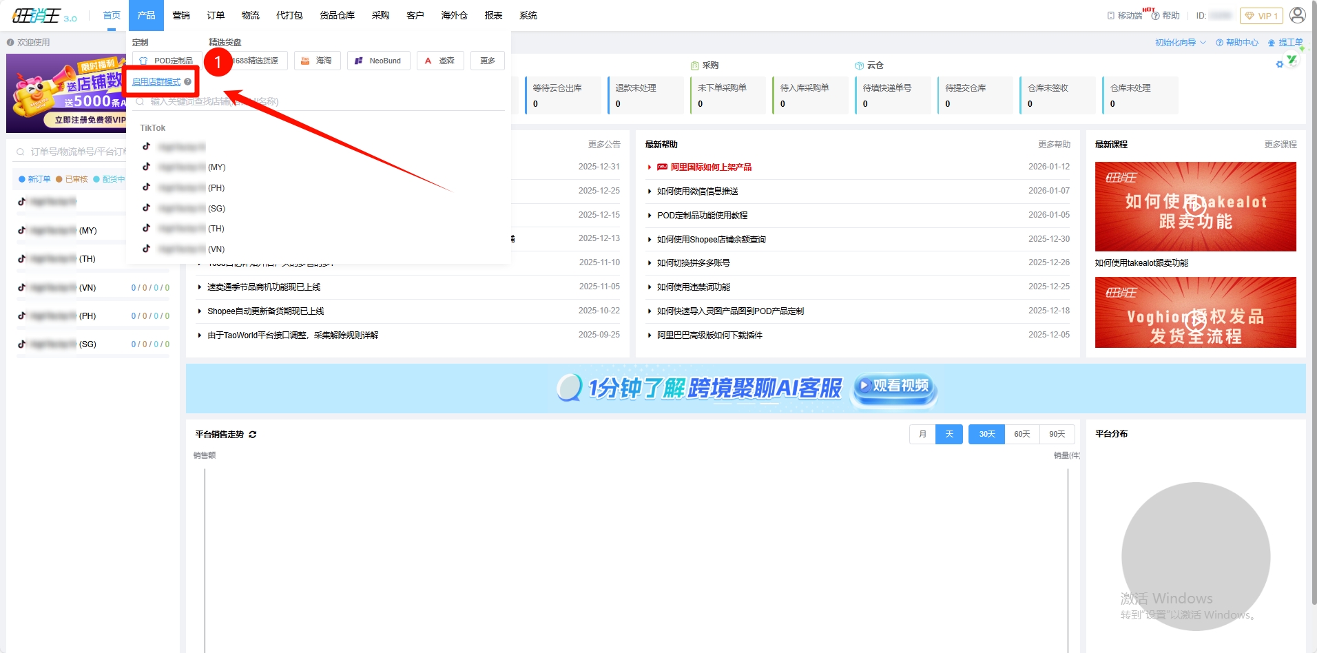The width and height of the screenshot is (1317, 653).
Task: Click the blue gear settings icon
Action: point(1279,64)
